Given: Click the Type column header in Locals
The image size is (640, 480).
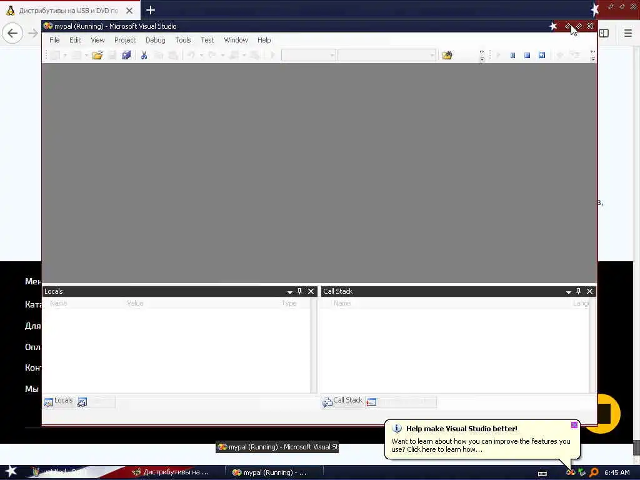Looking at the screenshot, I should [289, 303].
